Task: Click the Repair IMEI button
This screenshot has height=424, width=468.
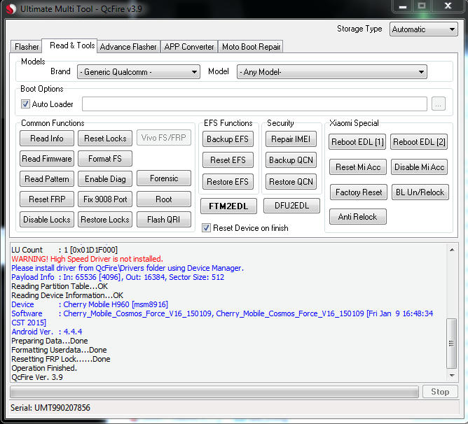Action: coord(291,139)
